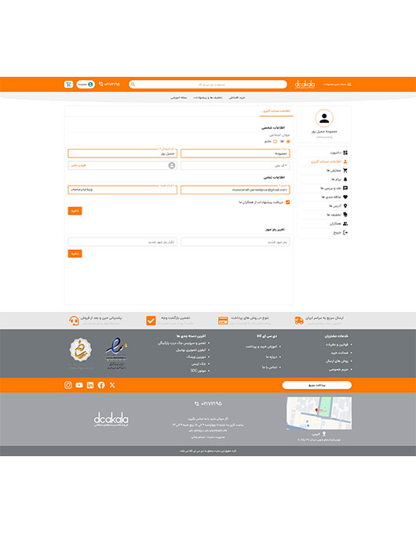Screen dimensions: 416x533
Task: Click the first name input field
Action: [x=235, y=154]
